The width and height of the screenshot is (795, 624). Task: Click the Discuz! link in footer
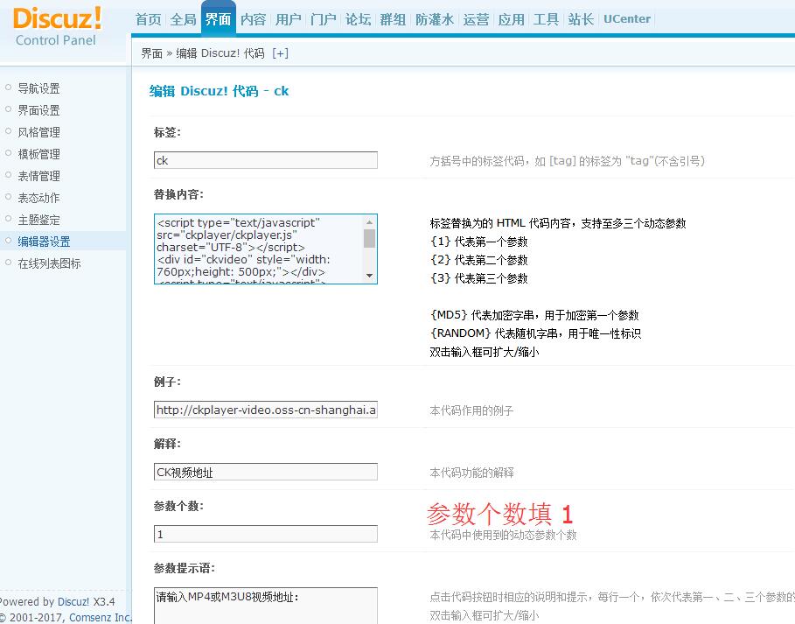[x=73, y=601]
